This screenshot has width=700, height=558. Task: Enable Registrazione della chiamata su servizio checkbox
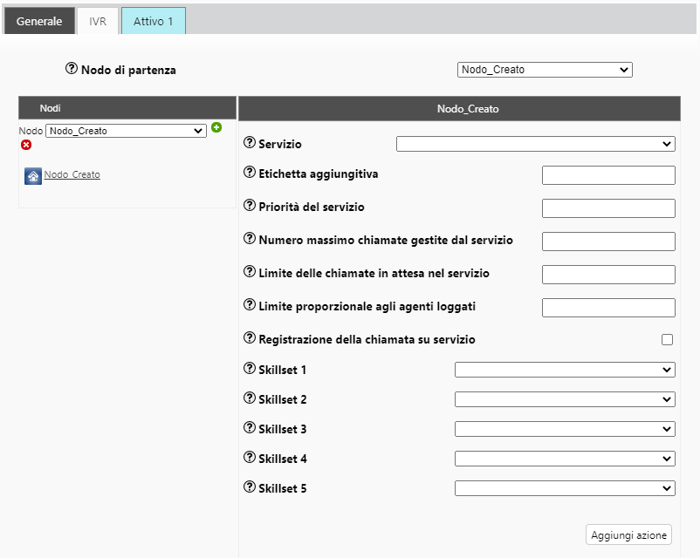click(667, 340)
